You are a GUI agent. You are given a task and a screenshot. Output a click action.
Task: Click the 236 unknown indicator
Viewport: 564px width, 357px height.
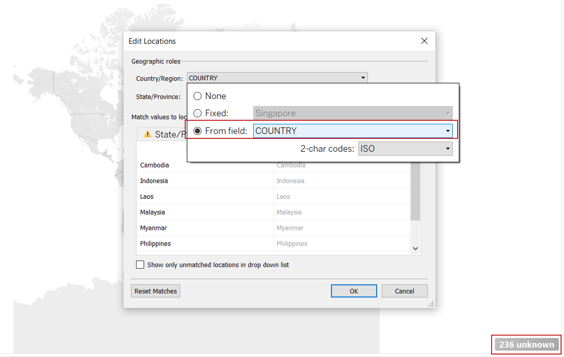[526, 344]
